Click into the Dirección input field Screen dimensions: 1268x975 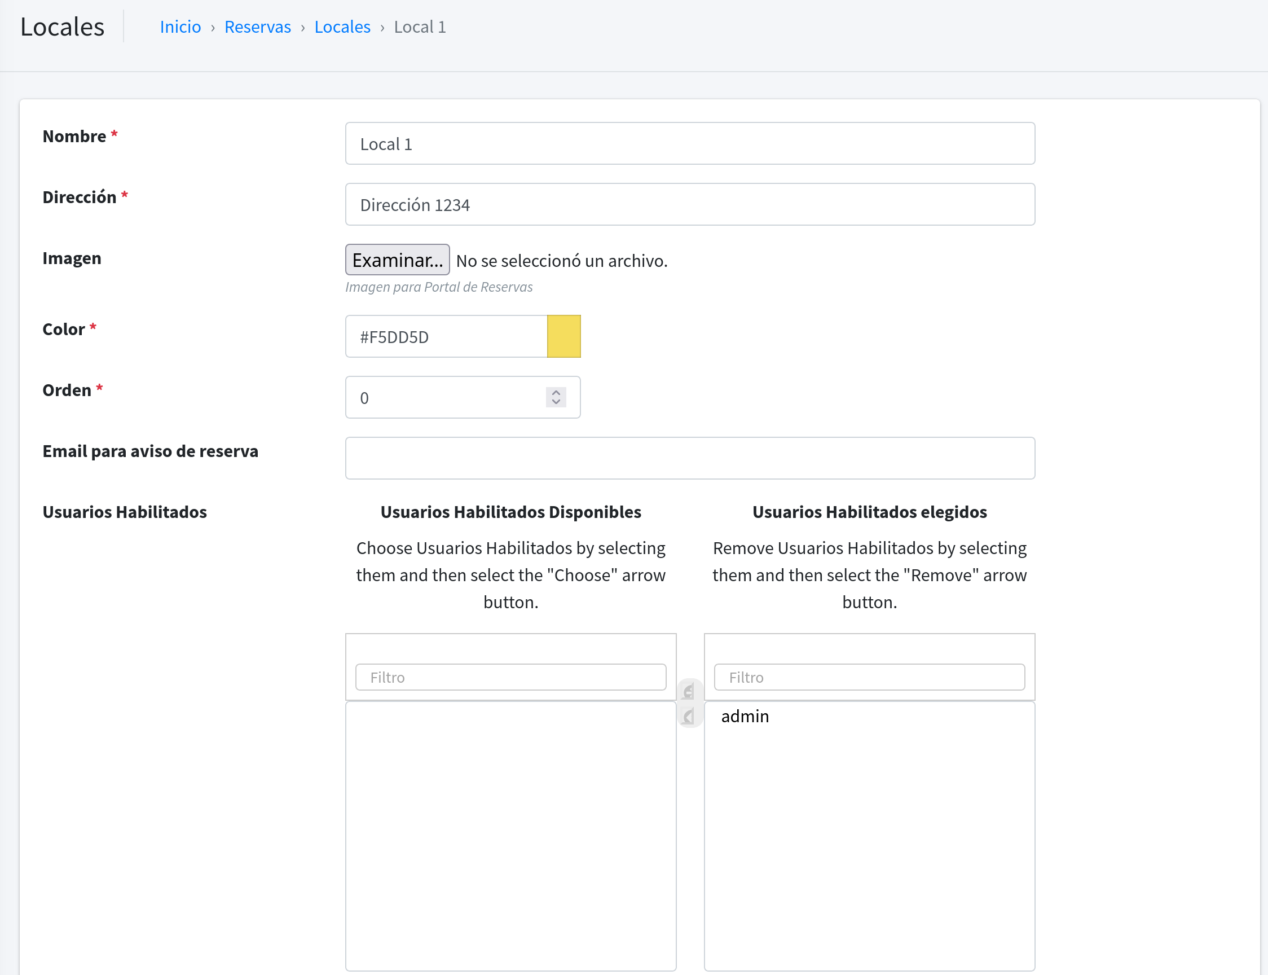[x=689, y=204]
